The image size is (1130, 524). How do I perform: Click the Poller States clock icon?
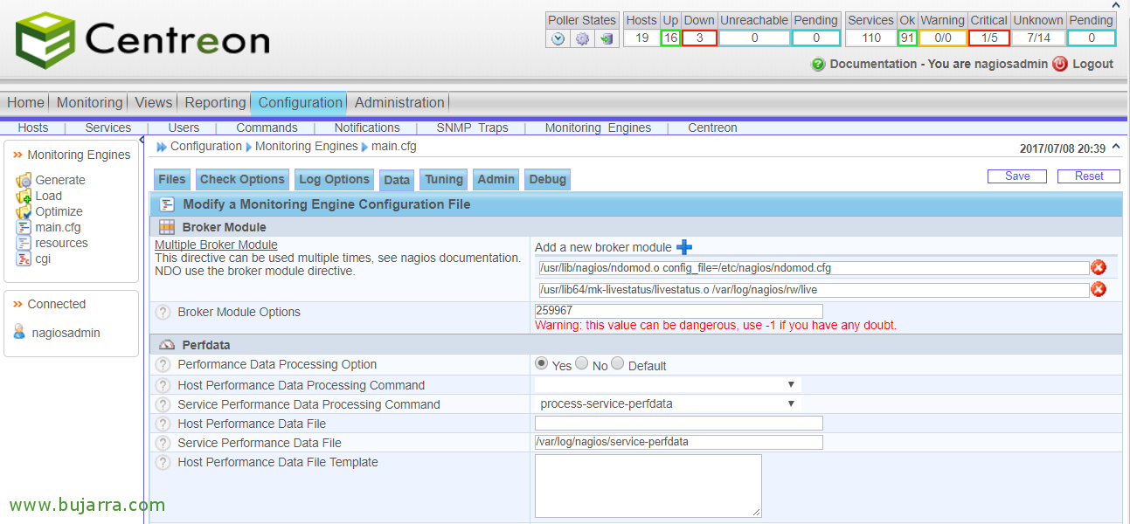tap(558, 38)
